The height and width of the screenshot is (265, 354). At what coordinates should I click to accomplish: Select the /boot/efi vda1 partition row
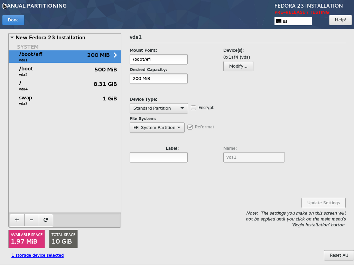(65, 57)
